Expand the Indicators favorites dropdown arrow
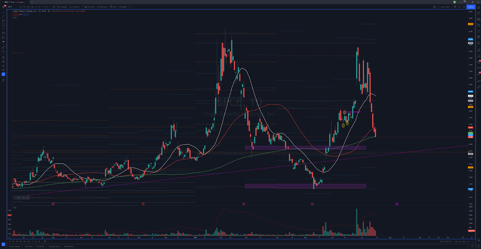 click(82, 7)
